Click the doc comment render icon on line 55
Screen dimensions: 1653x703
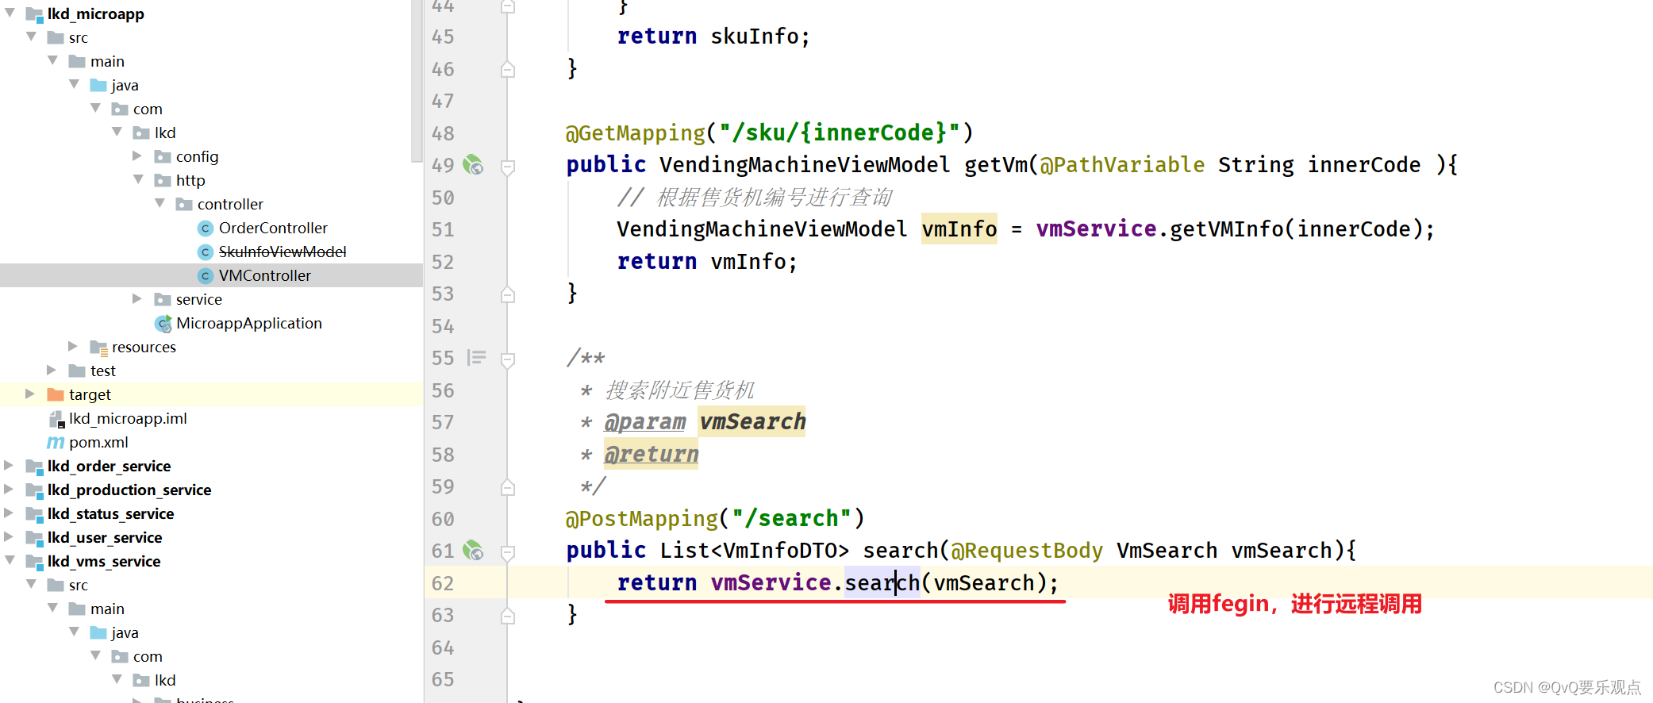[x=476, y=358]
